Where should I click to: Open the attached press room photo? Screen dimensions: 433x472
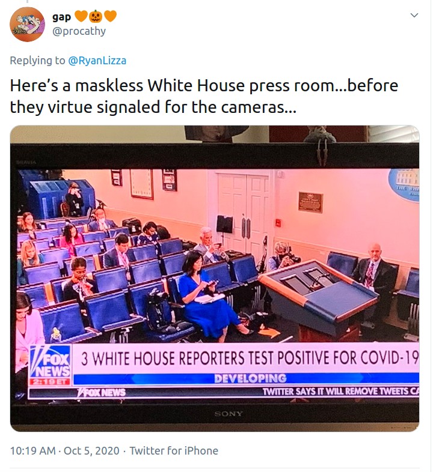[215, 279]
